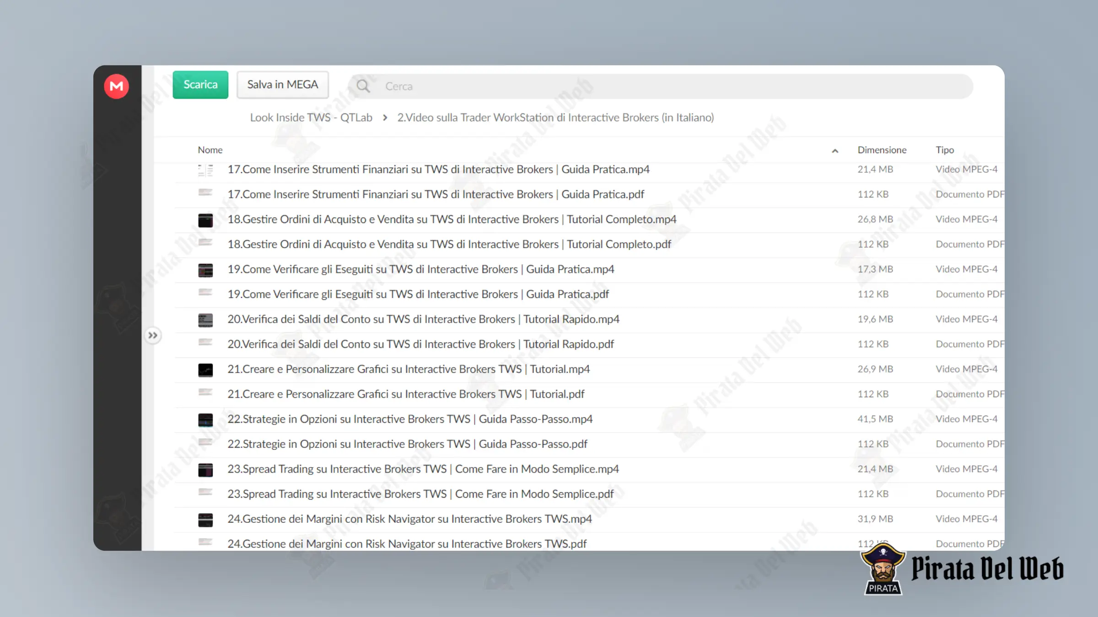Click video thumbnail of 20.Verifica dei Saldi mp4
1098x617 pixels.
coord(205,320)
